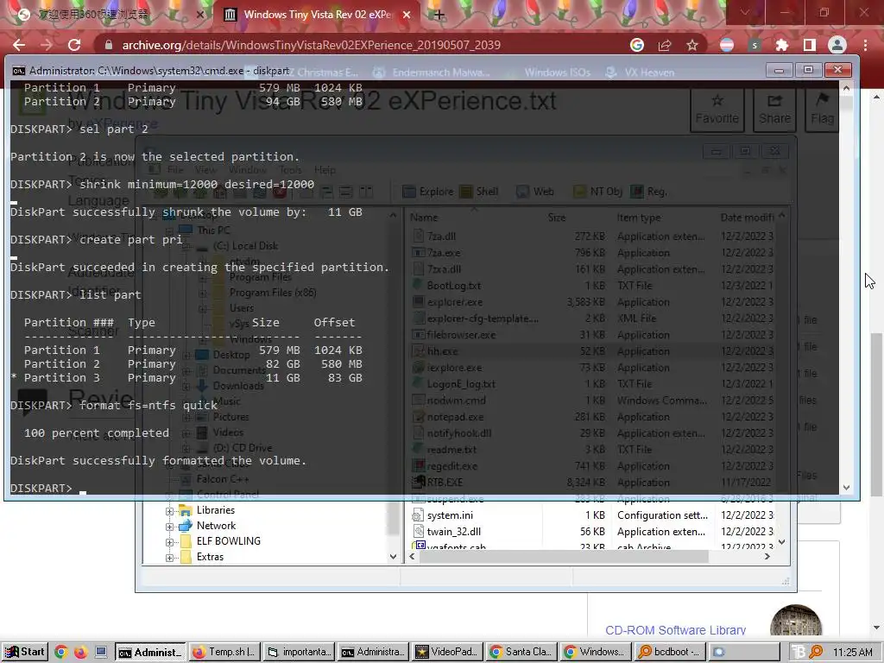Screen dimensions: 884x663
Task: Open the browser three-dot menu
Action: tap(865, 45)
